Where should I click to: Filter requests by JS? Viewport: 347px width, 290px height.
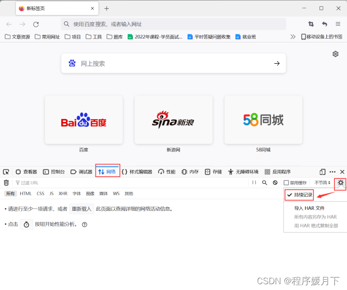tap(52, 193)
